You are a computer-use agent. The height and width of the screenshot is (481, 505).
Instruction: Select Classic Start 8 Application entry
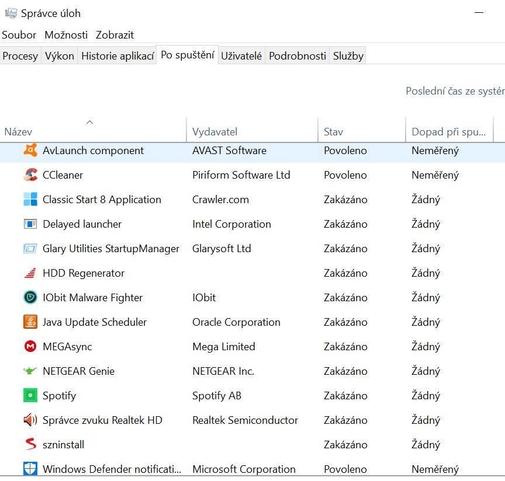coord(102,200)
